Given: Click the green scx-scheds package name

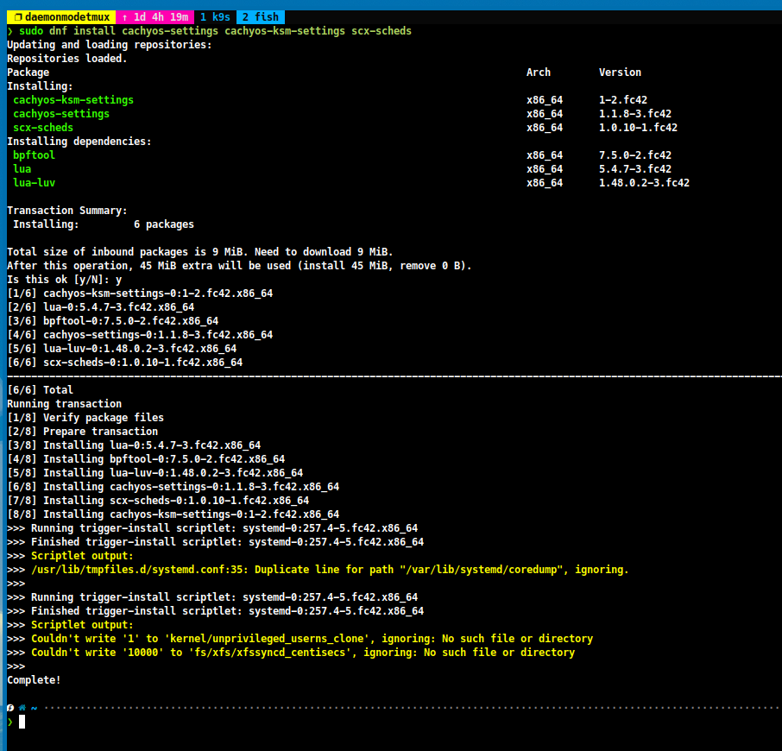Looking at the screenshot, I should pos(43,128).
